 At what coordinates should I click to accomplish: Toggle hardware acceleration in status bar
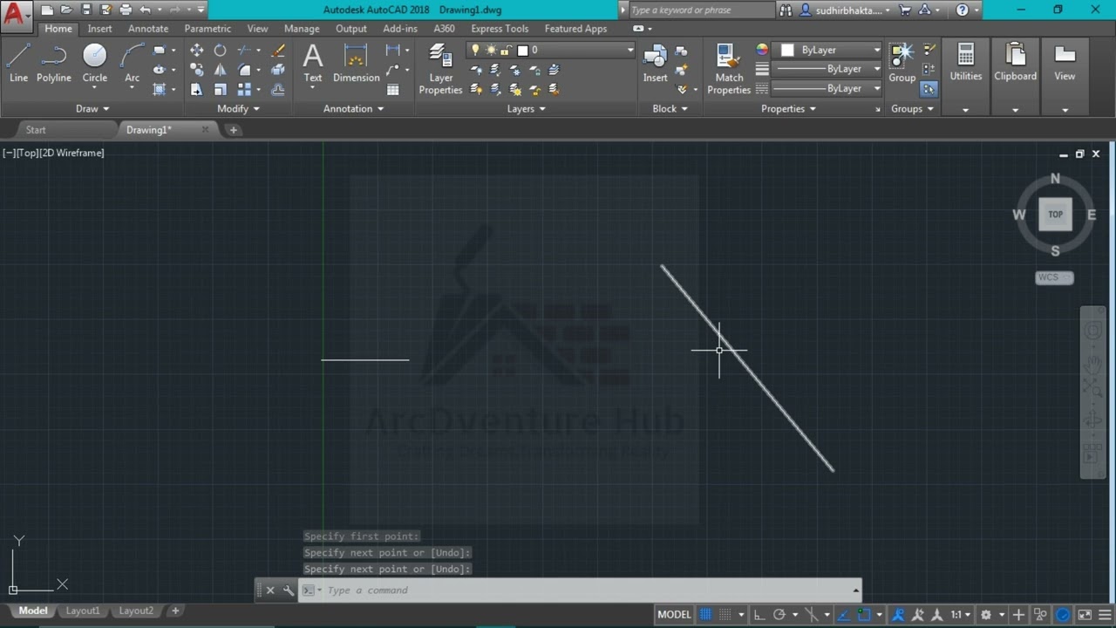coord(1063,615)
